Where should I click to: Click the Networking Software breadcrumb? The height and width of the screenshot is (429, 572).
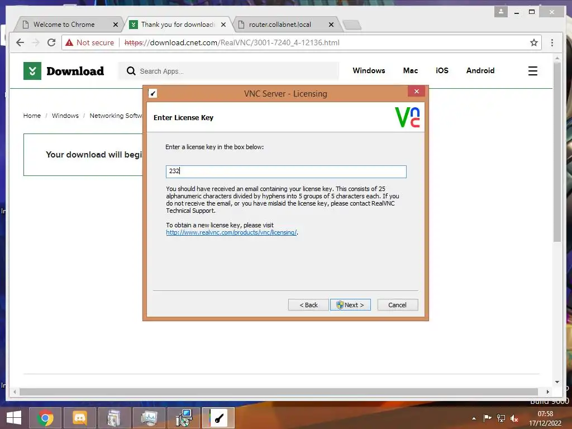[116, 116]
